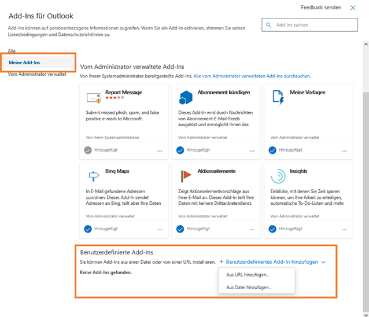Toggle the Hinzugefügt checkmark for Abonnement kündigen
The height and width of the screenshot is (317, 369).
pos(180,150)
